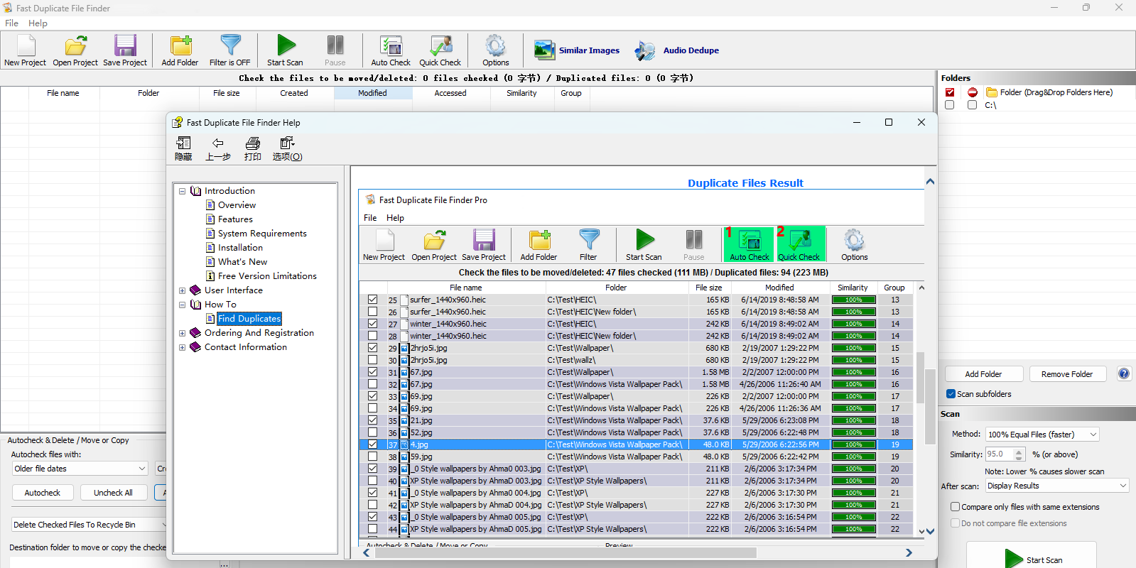
Task: Click the Help content horizontal scrollbar thumb
Action: [x=565, y=552]
